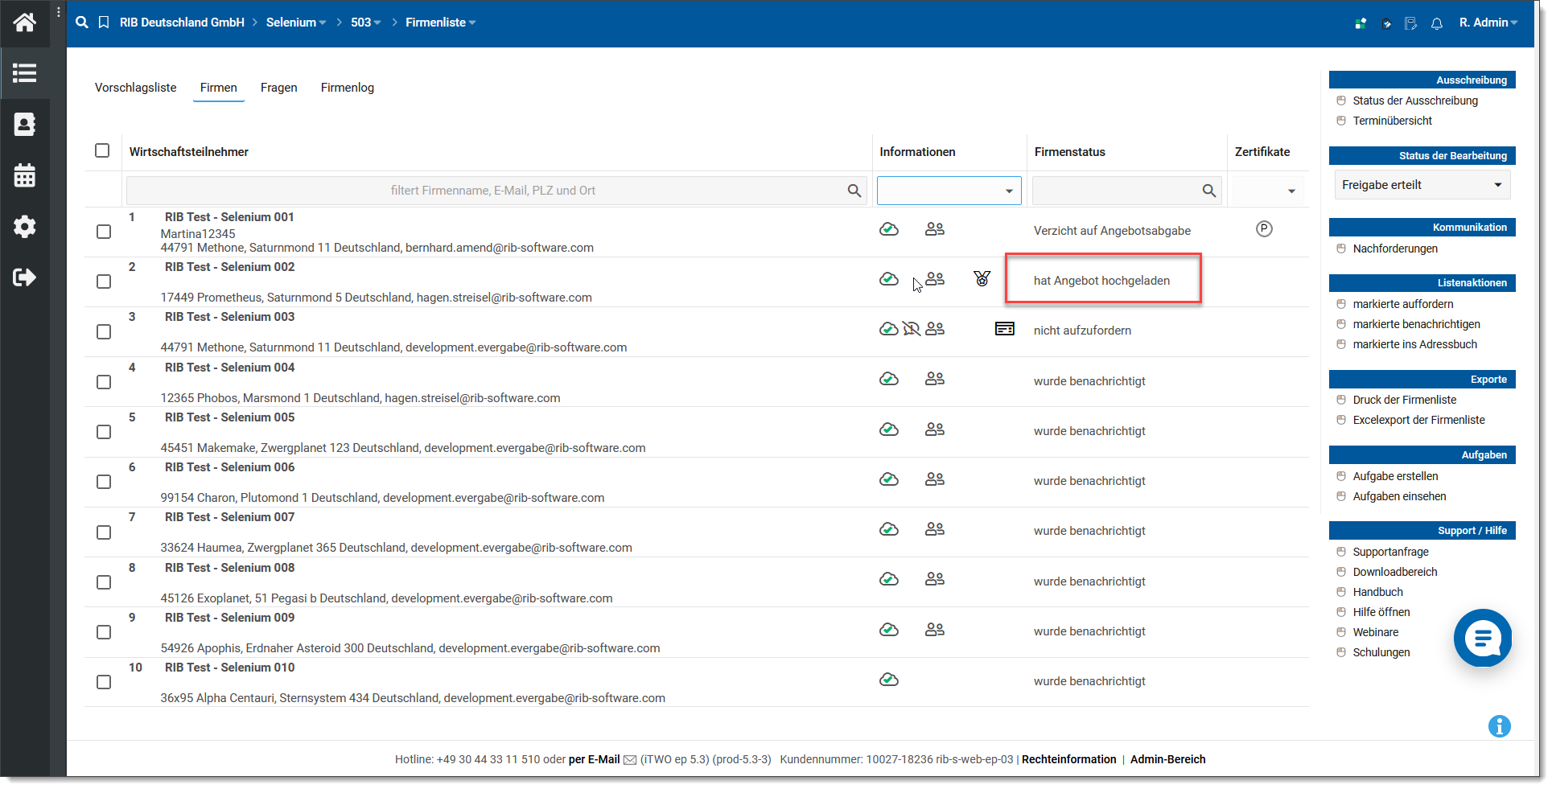
Task: Click search icon in Wirtschaftsteilnehmer filter
Action: [x=854, y=191]
